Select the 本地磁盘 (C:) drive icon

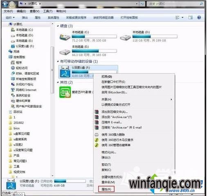point(65,37)
